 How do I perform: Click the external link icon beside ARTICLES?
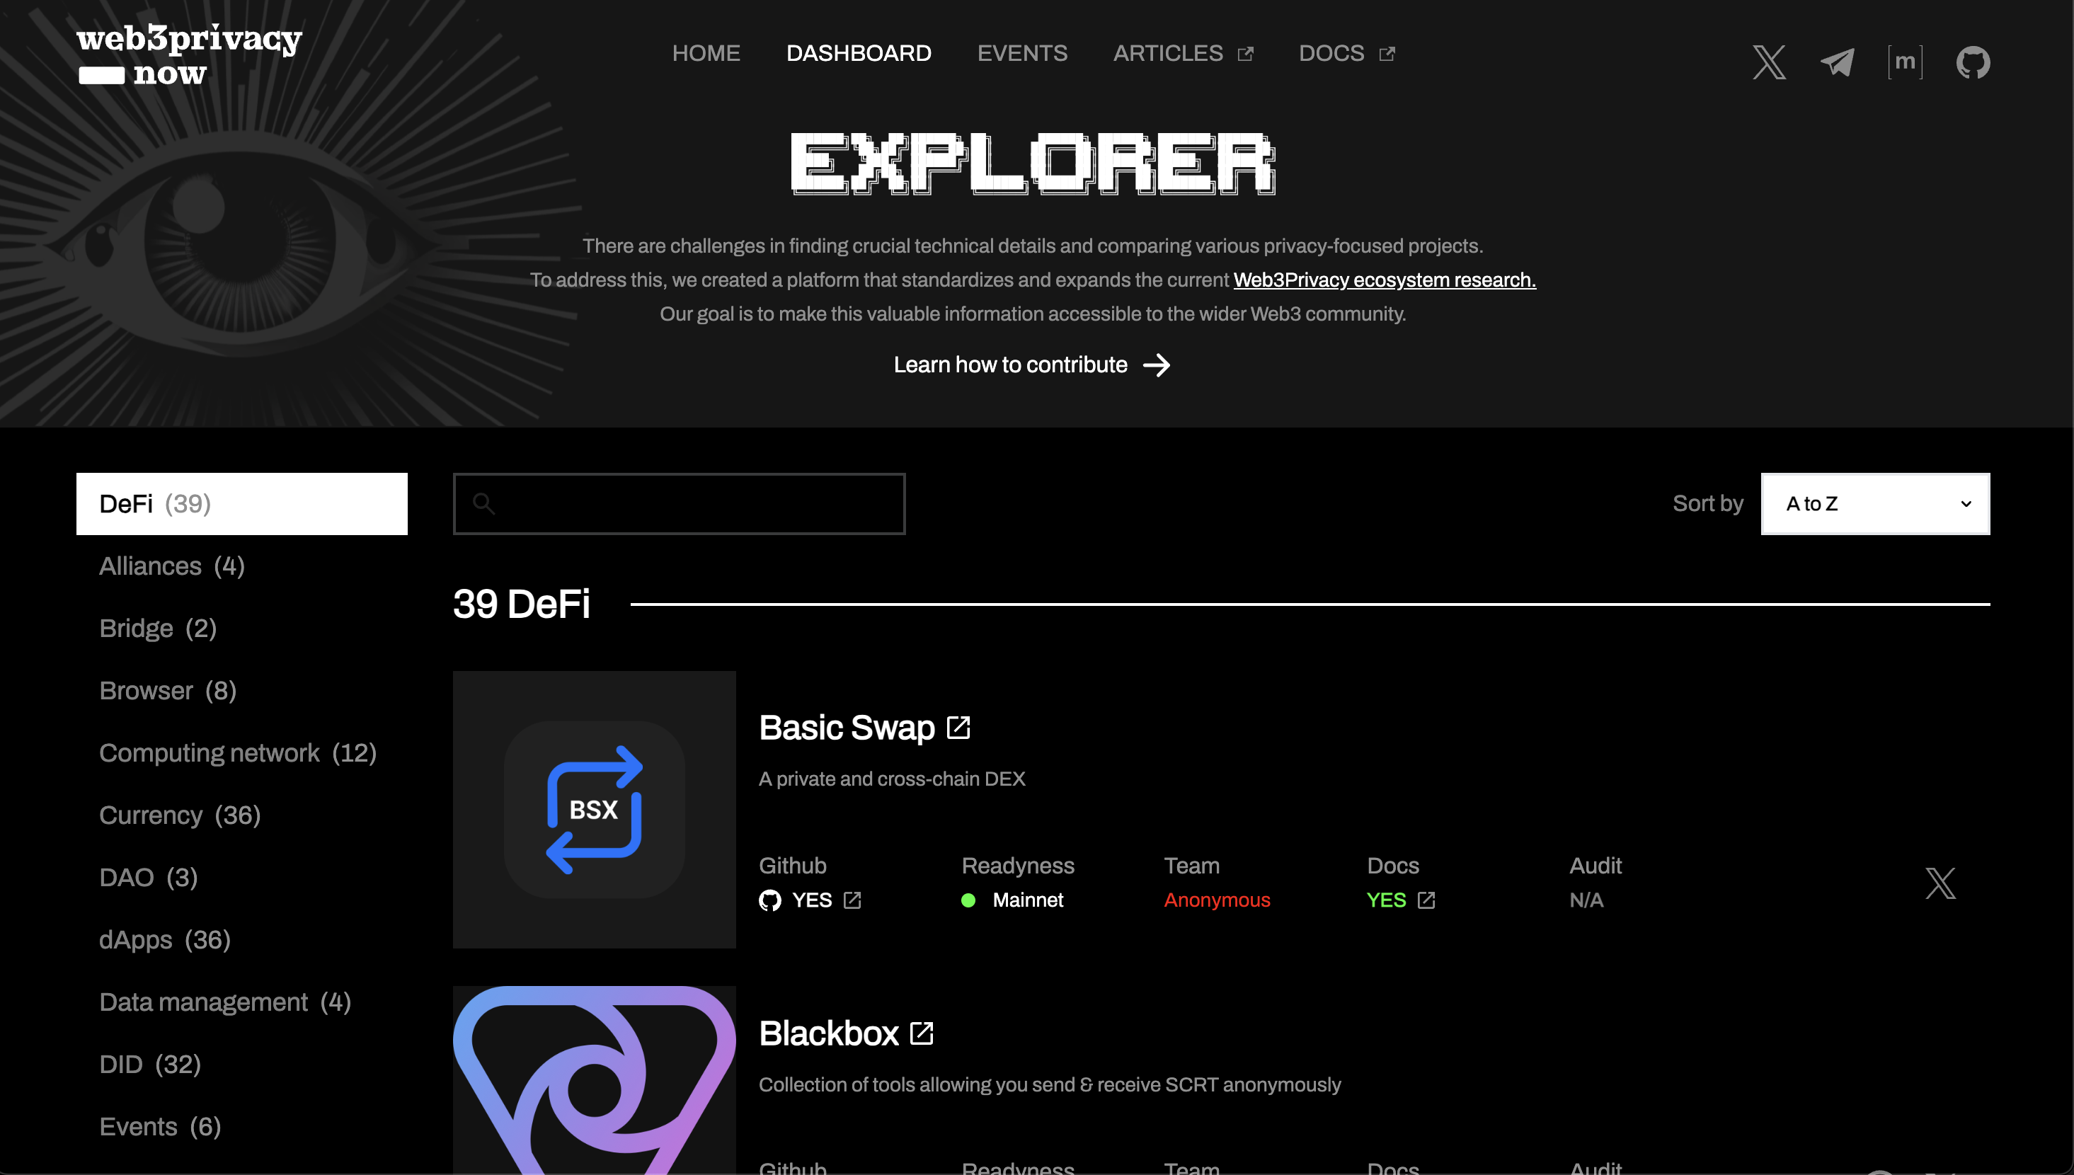pyautogui.click(x=1245, y=53)
